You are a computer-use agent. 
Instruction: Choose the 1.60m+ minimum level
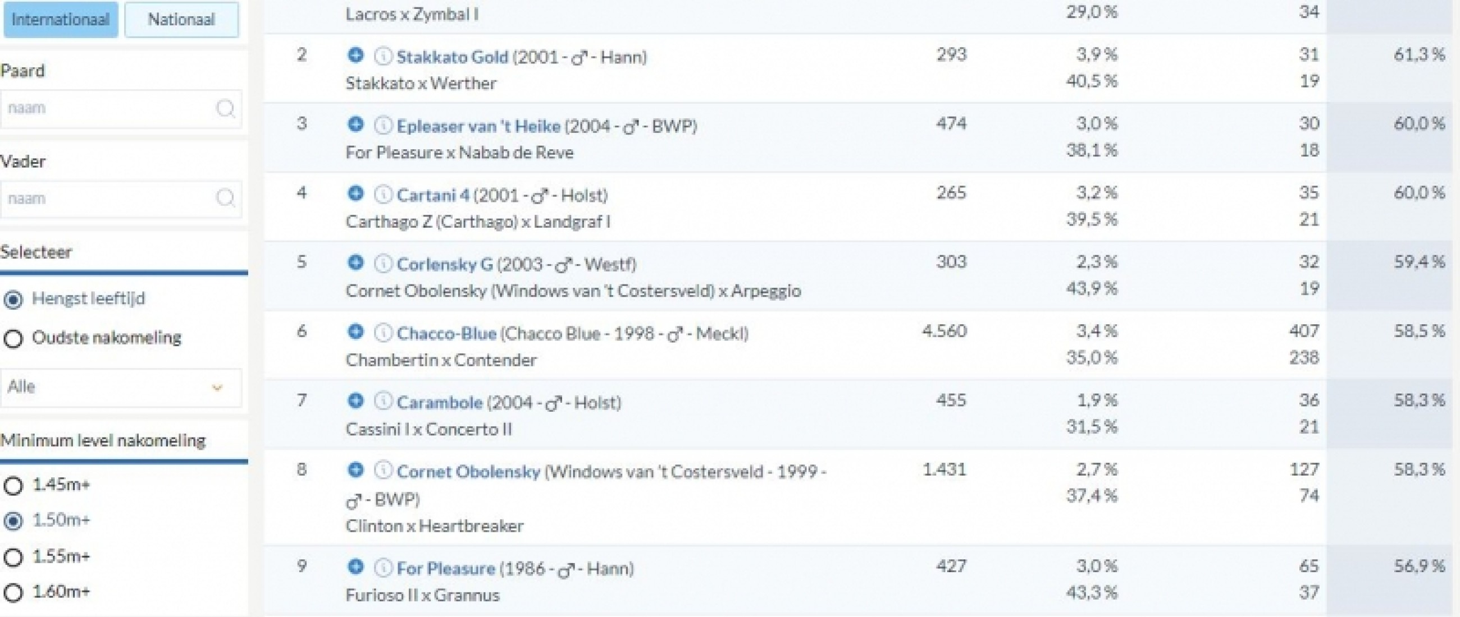coord(13,593)
